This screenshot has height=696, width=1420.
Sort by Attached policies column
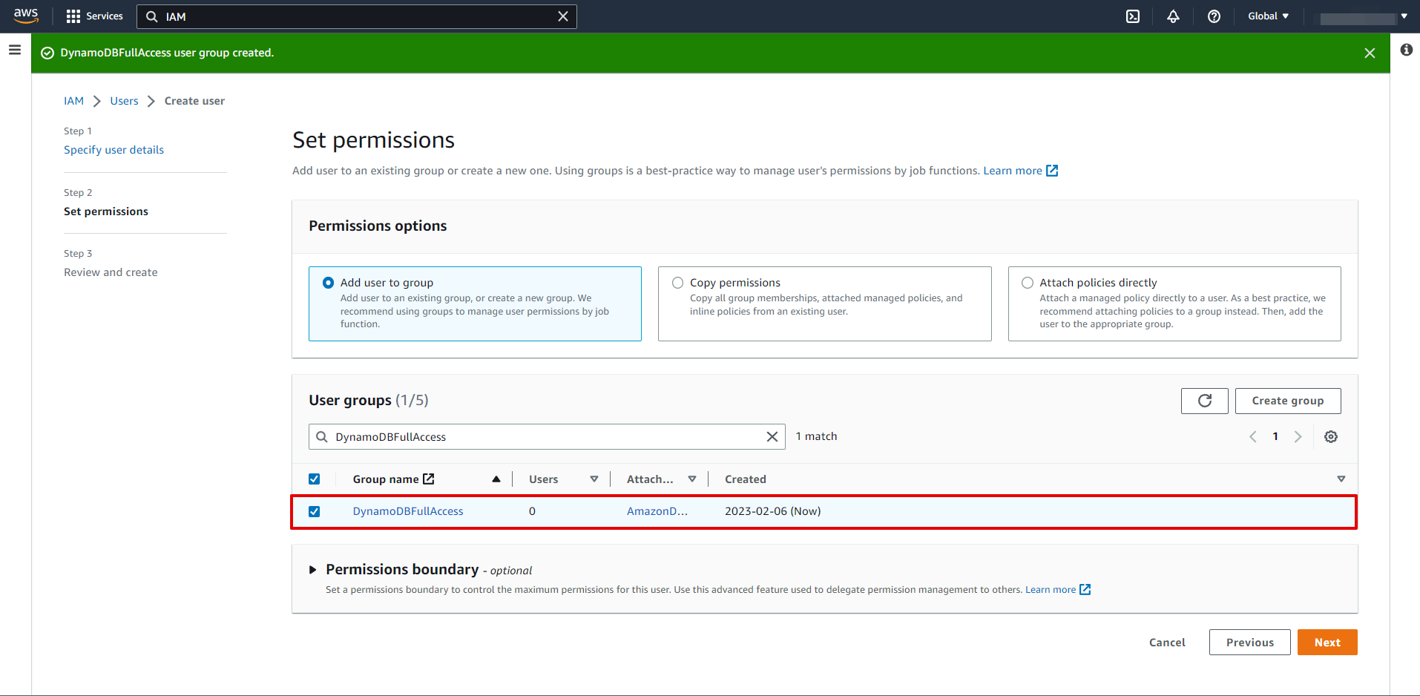[691, 479]
